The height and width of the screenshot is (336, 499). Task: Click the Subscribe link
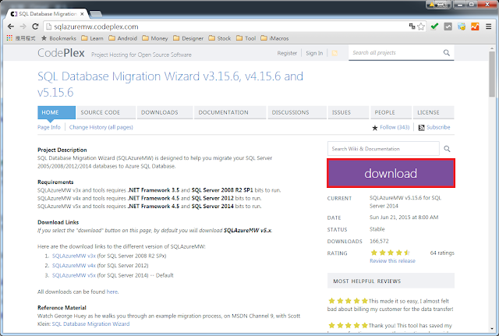tap(438, 127)
